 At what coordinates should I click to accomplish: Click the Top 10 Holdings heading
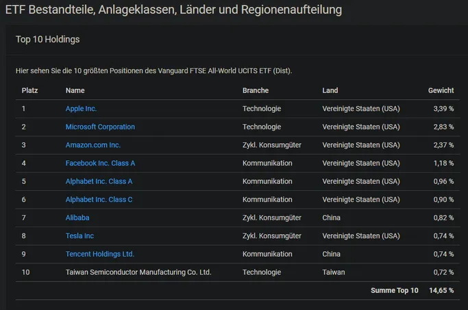[x=48, y=39]
